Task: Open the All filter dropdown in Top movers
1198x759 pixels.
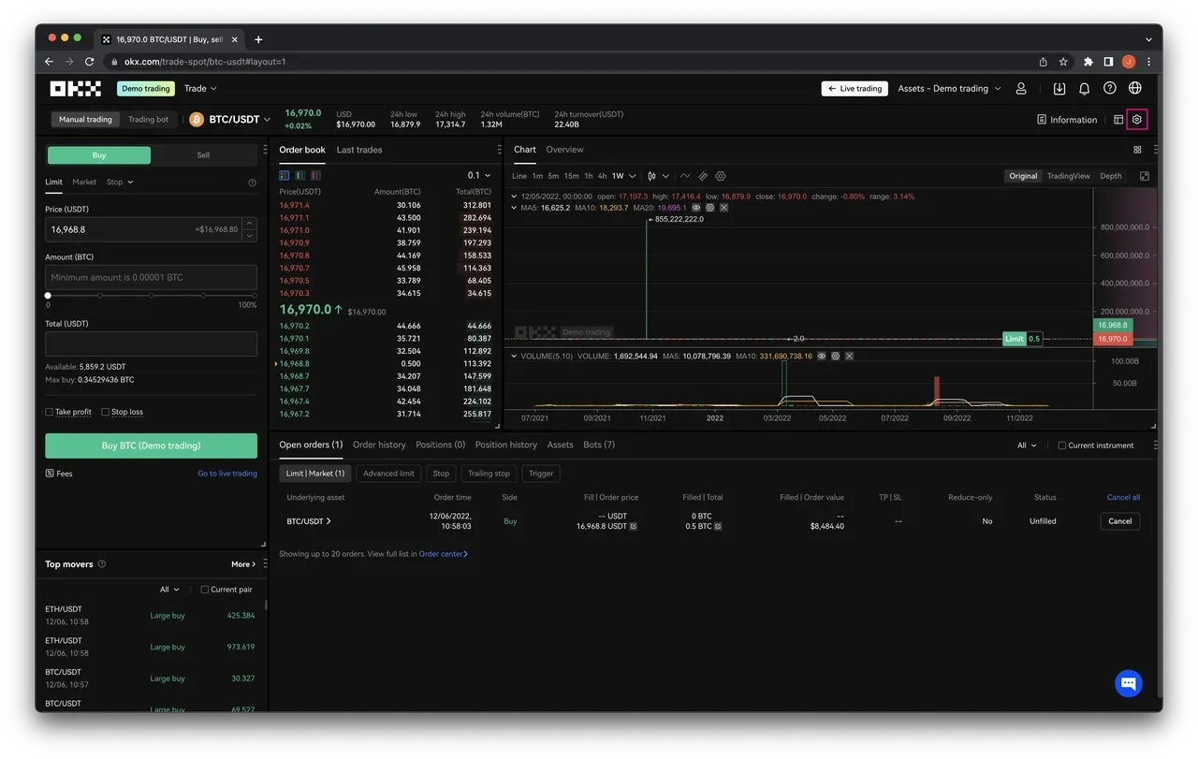Action: [x=169, y=590]
